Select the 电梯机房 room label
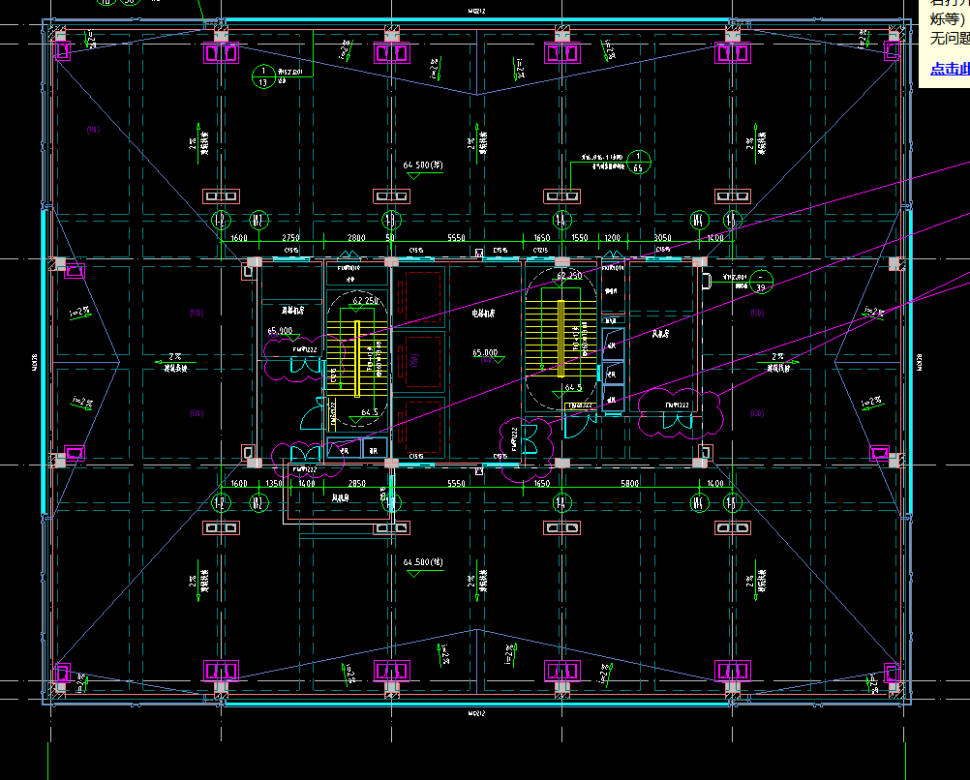Screen dimensions: 970x780 (x=483, y=314)
